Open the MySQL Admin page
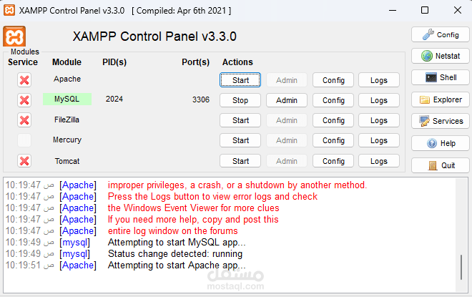Viewport: 472px width, 297px height. coord(287,100)
